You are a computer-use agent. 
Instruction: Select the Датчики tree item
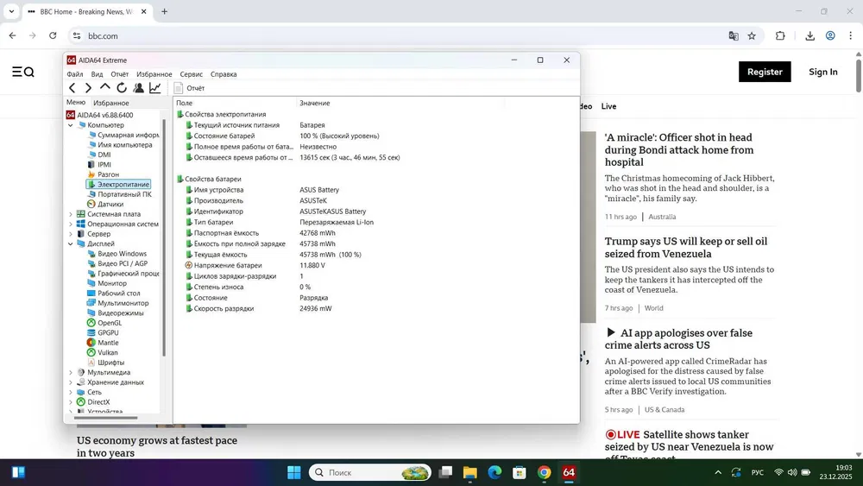(105, 205)
